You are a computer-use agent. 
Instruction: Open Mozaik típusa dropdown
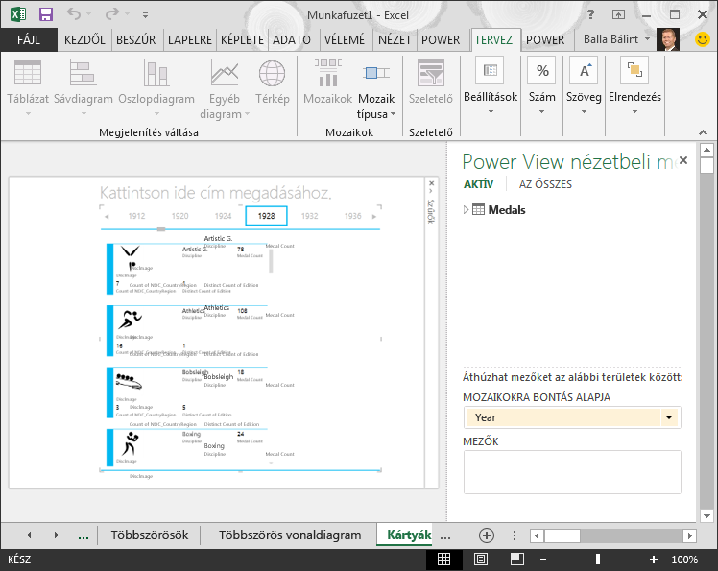376,89
